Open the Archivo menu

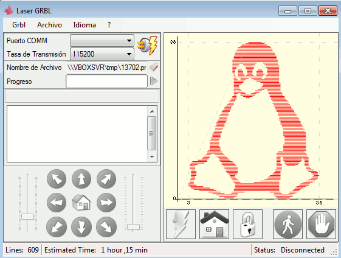click(x=49, y=25)
